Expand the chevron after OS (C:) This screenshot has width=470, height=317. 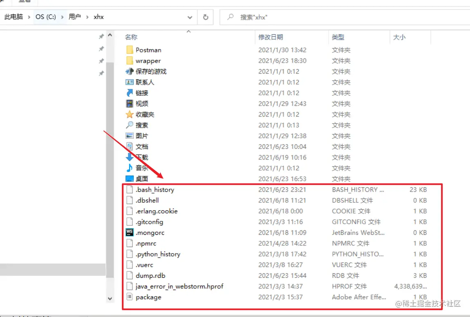point(62,17)
